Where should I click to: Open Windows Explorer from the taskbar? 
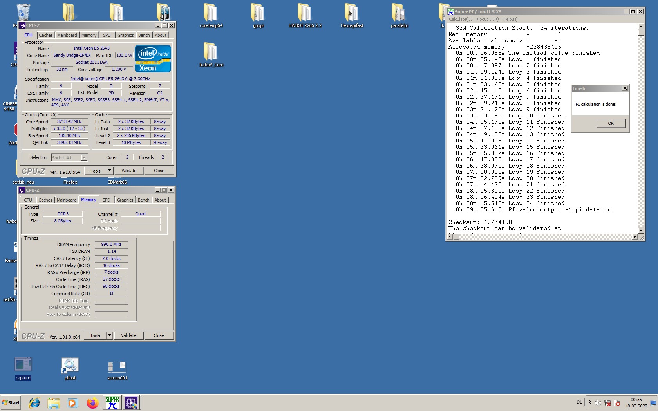[54, 403]
